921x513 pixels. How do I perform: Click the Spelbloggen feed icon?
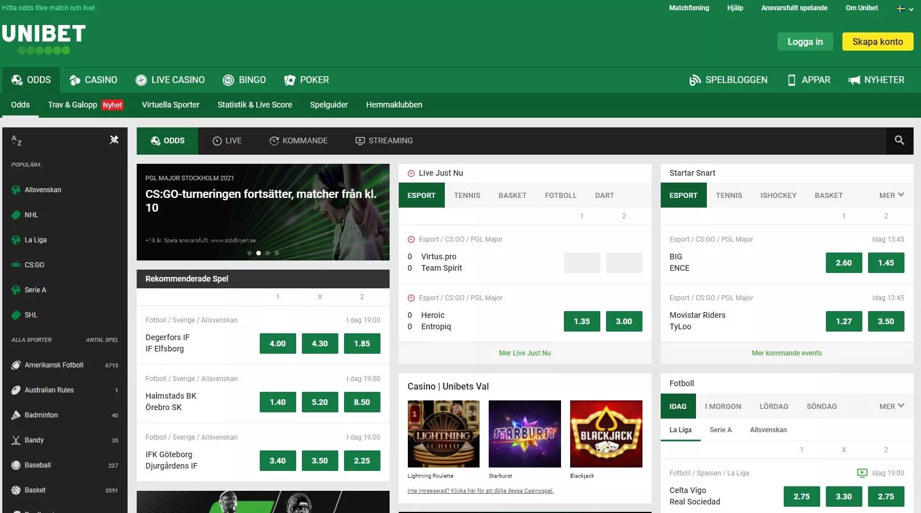(x=695, y=80)
